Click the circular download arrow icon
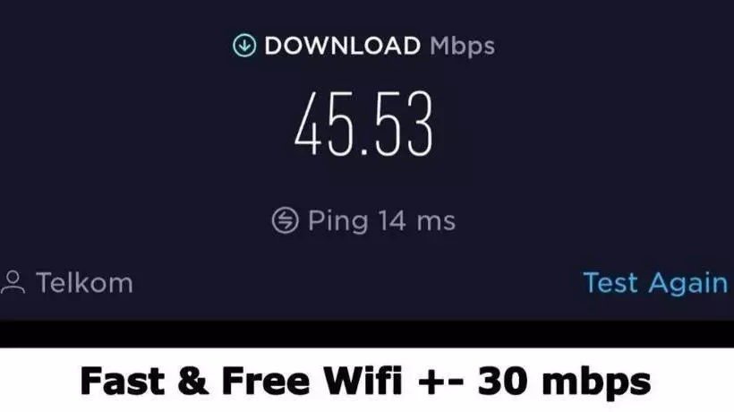The height and width of the screenshot is (412, 734). coord(244,46)
